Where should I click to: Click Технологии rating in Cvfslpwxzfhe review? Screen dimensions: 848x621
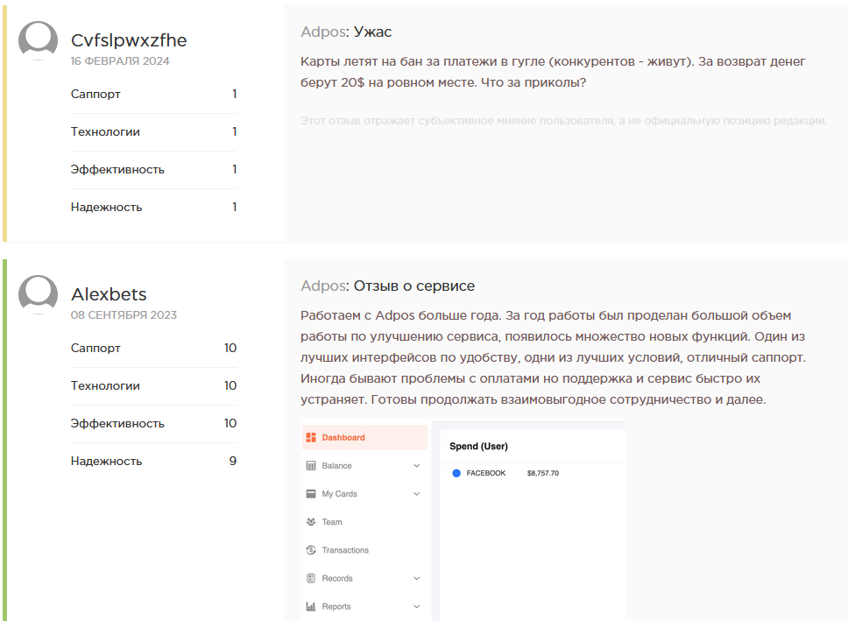click(x=153, y=132)
